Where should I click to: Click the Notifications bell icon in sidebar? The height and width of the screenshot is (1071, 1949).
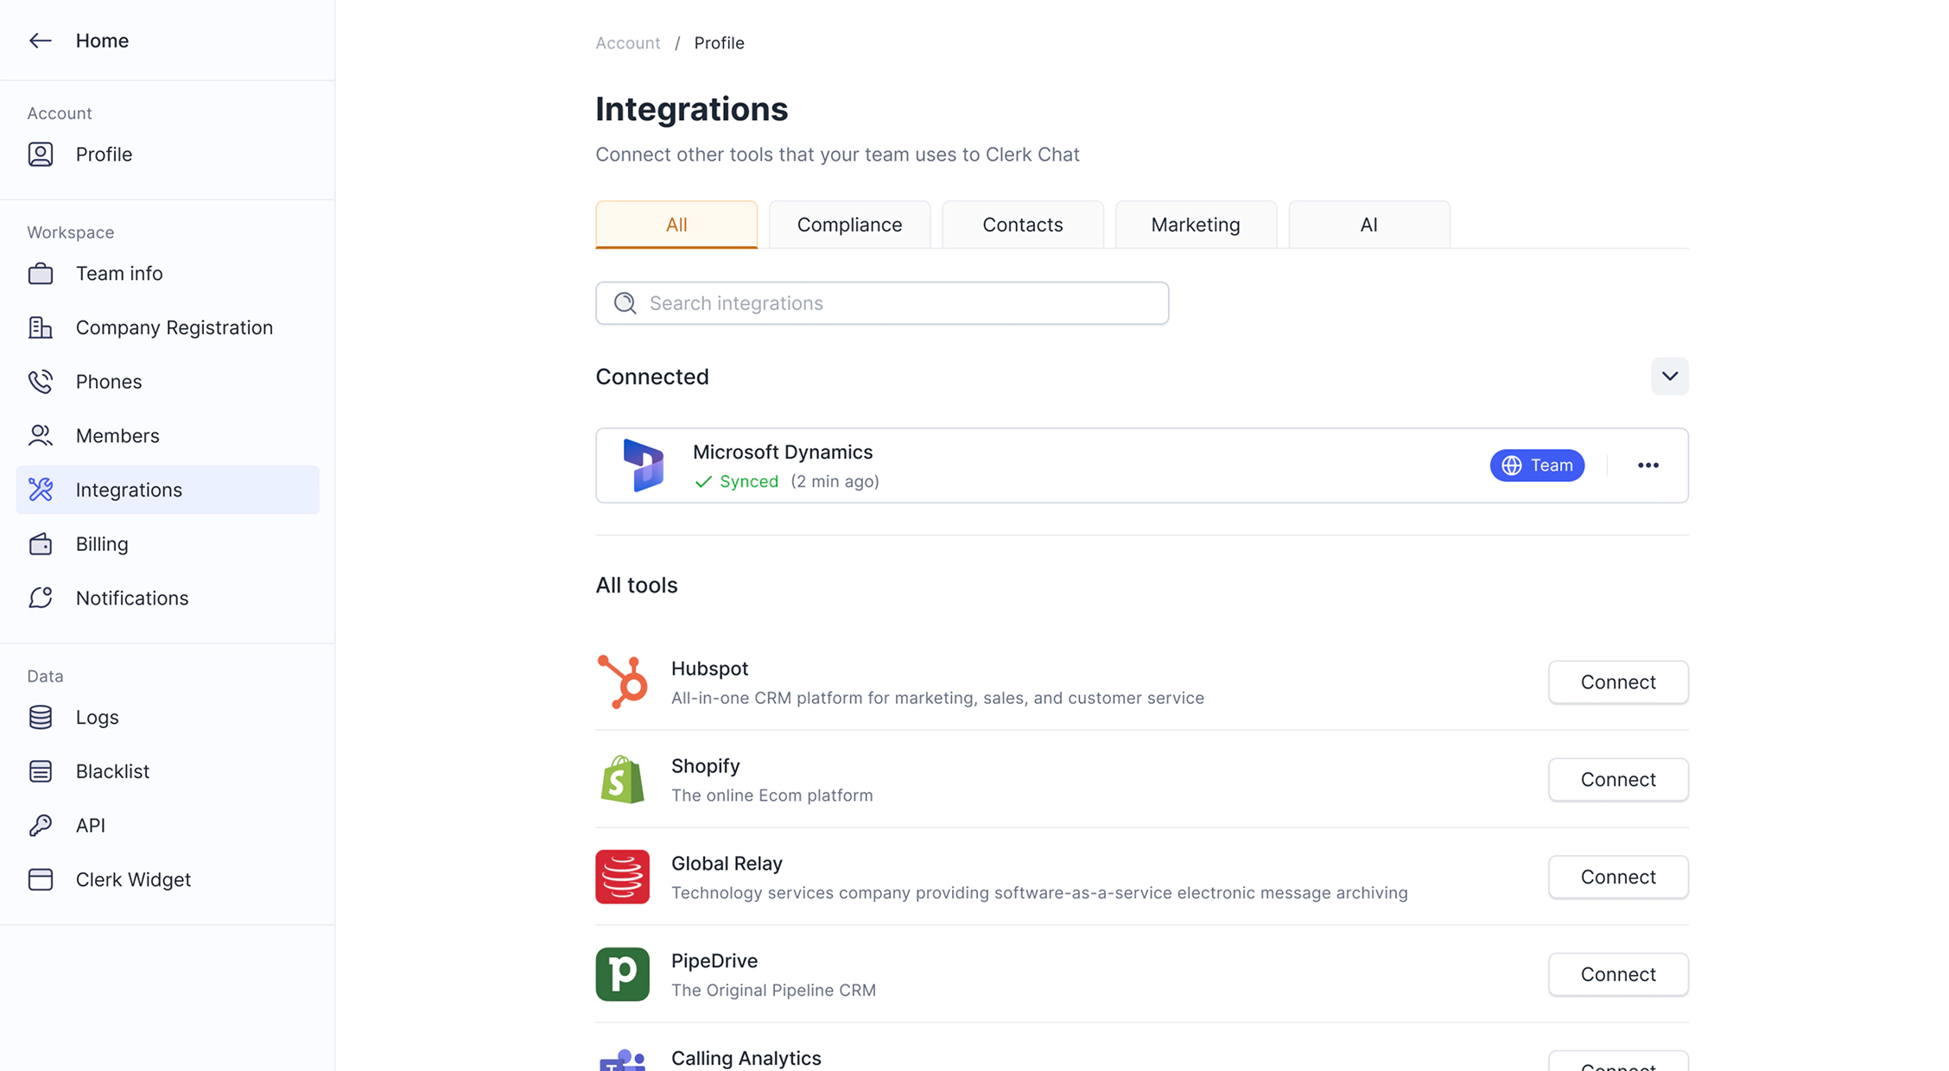pos(40,598)
